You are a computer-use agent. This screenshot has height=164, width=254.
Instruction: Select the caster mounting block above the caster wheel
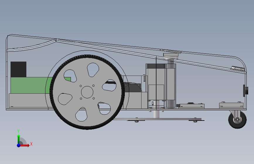point(231,105)
